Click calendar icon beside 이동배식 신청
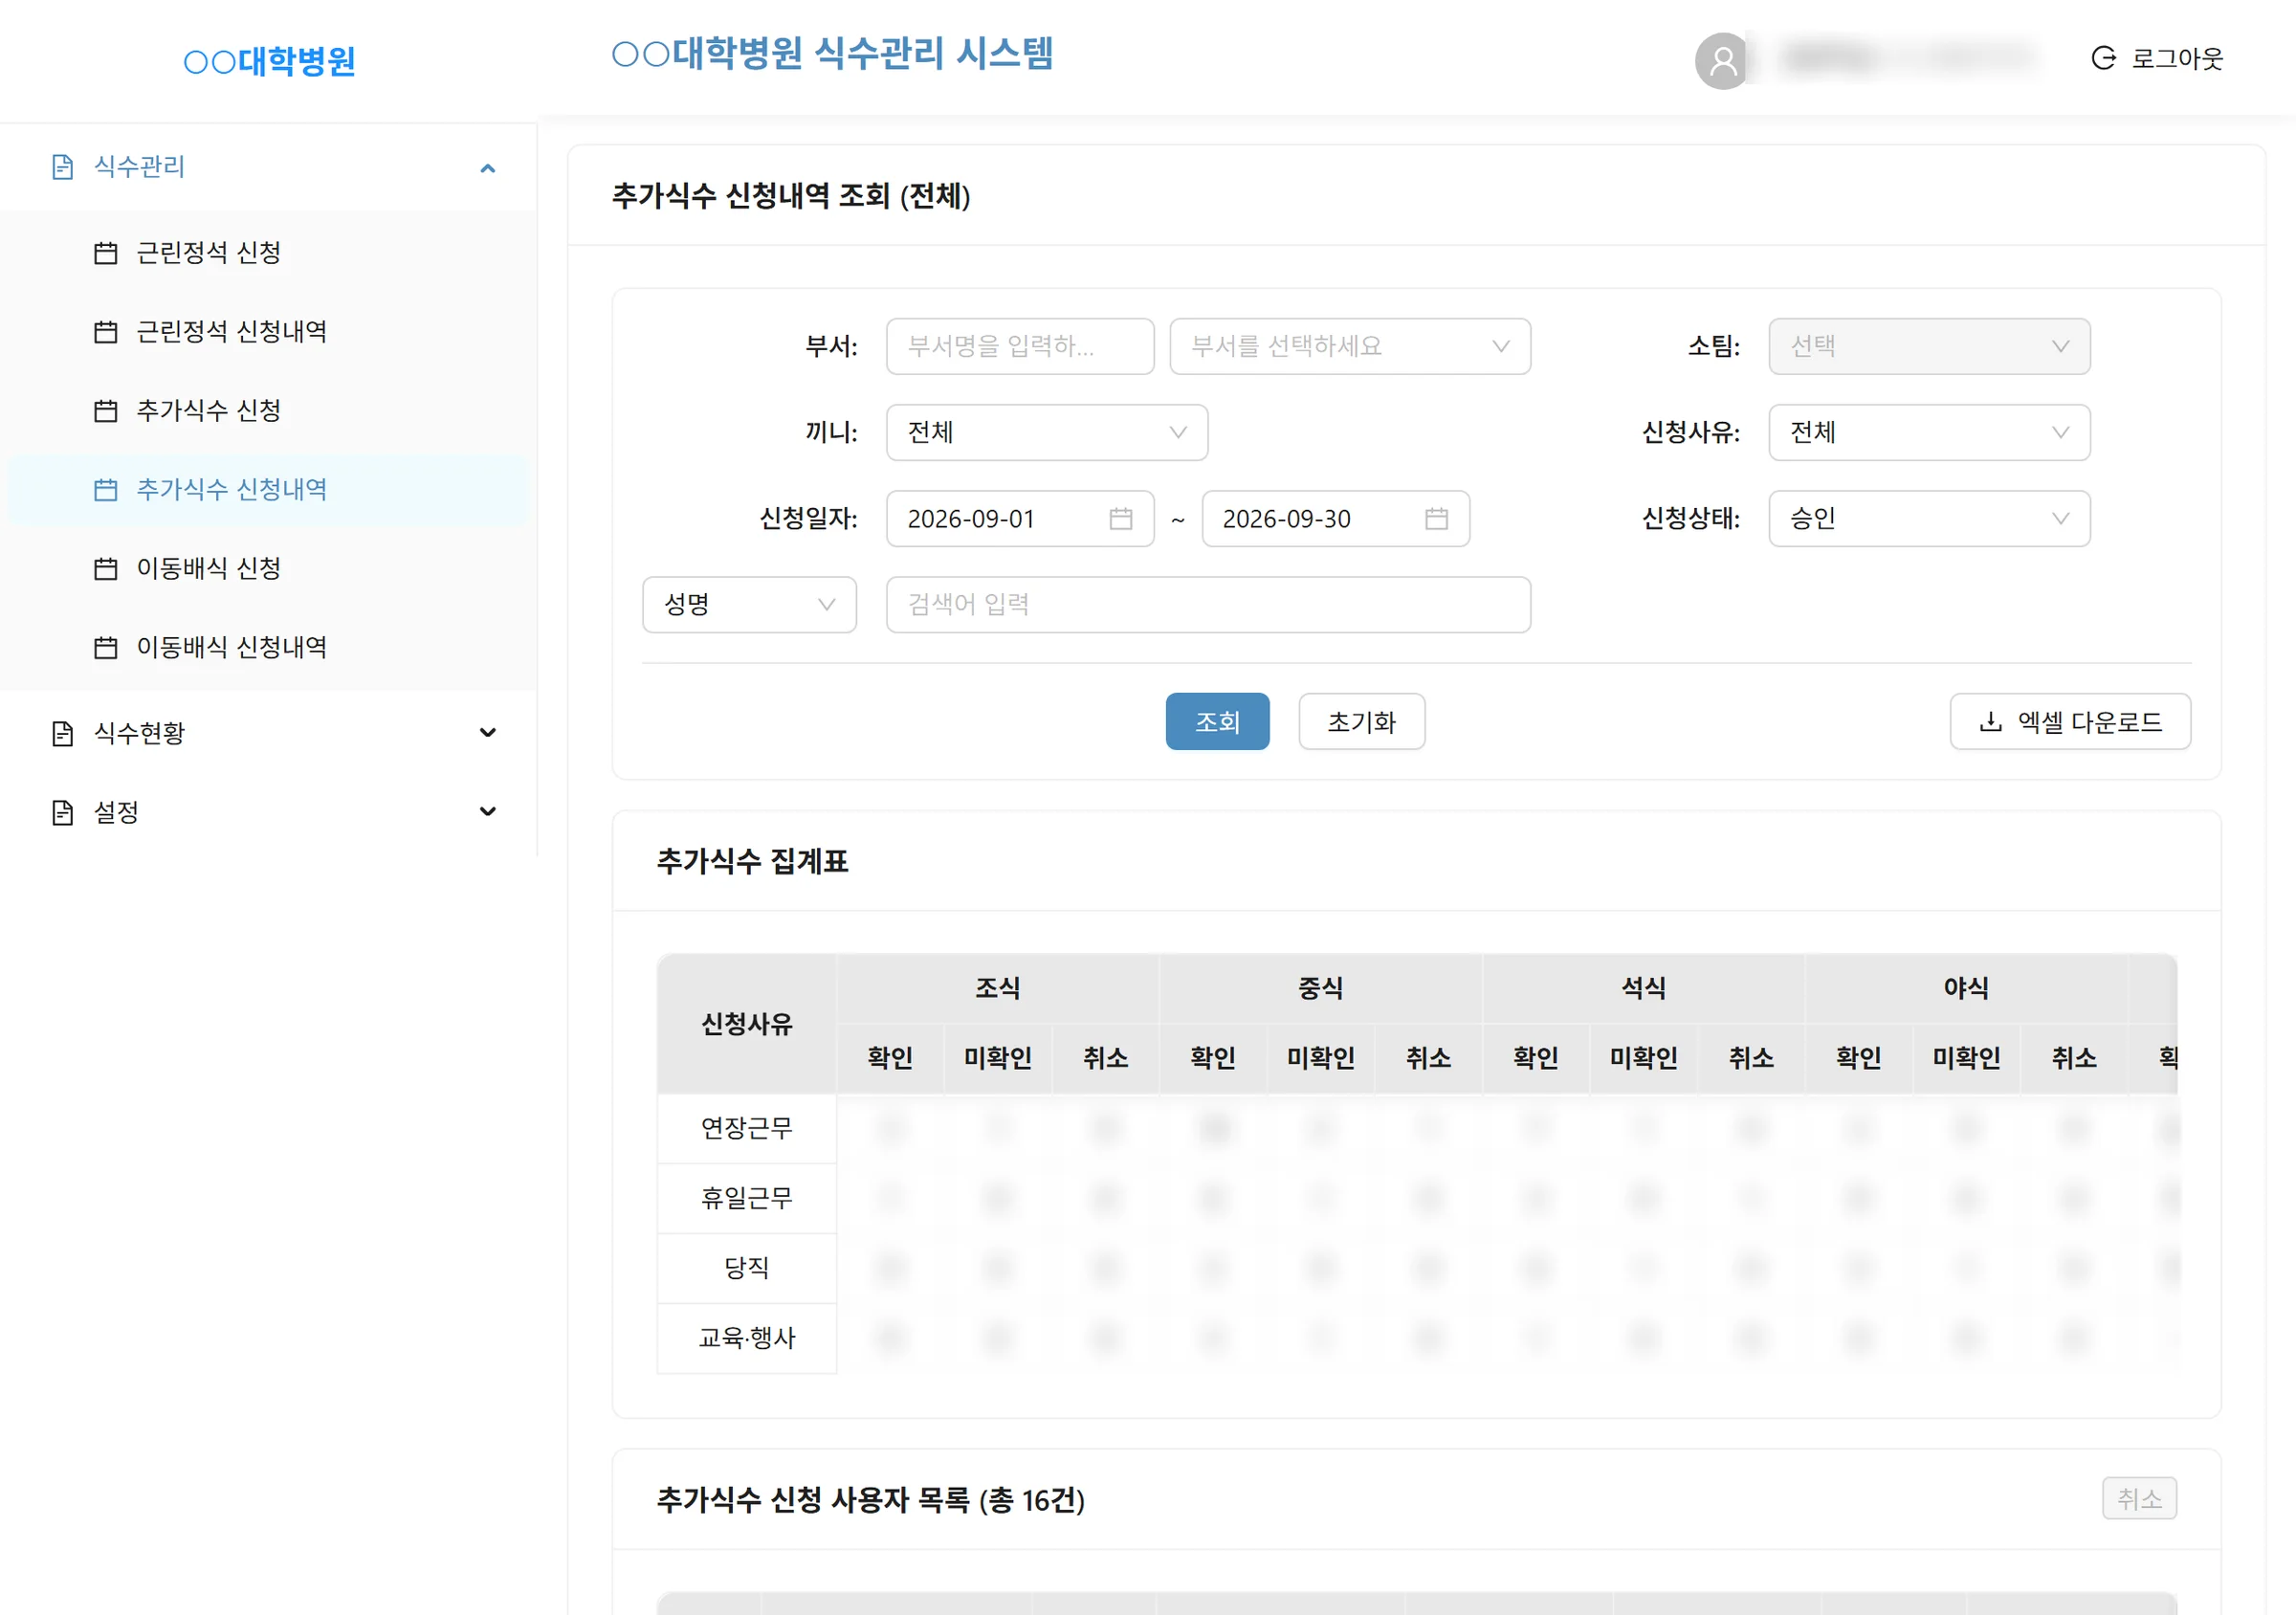 pos(105,569)
